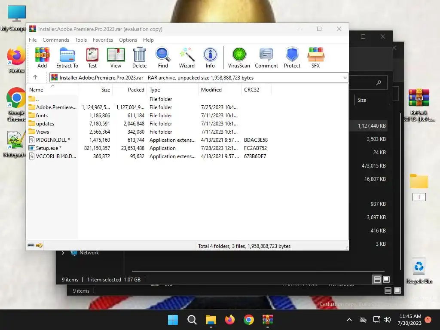This screenshot has width=440, height=330.
Task: Sort by the Name column header
Action: tap(52, 89)
